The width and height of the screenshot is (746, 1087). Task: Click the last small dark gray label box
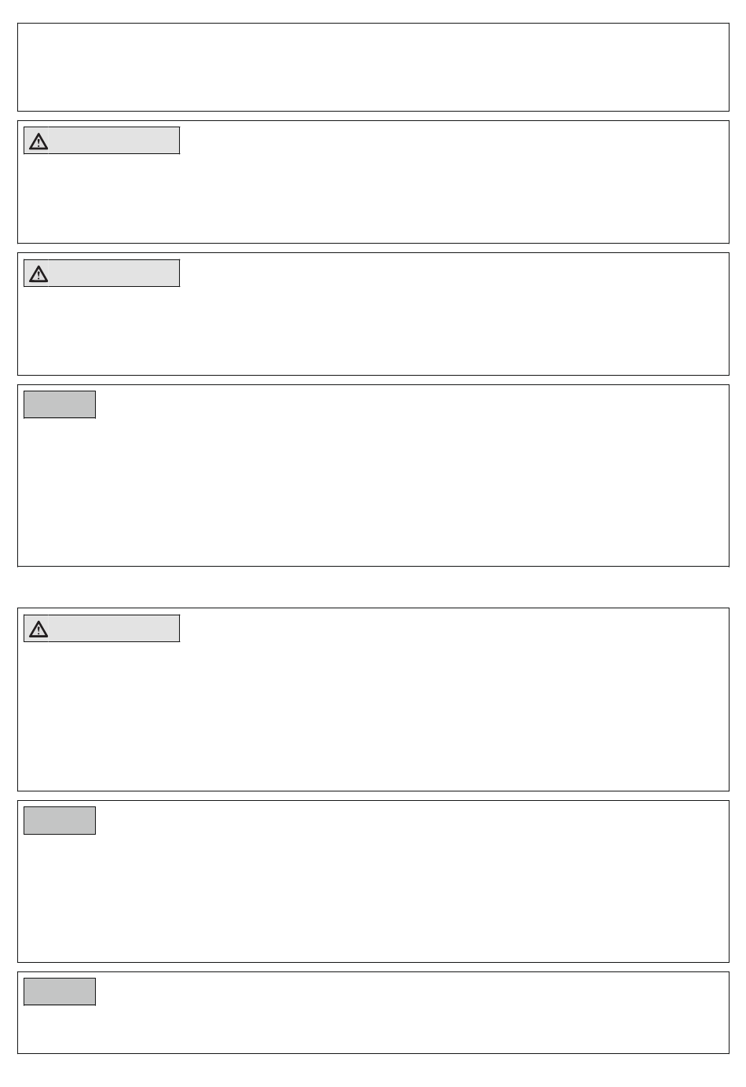point(60,992)
